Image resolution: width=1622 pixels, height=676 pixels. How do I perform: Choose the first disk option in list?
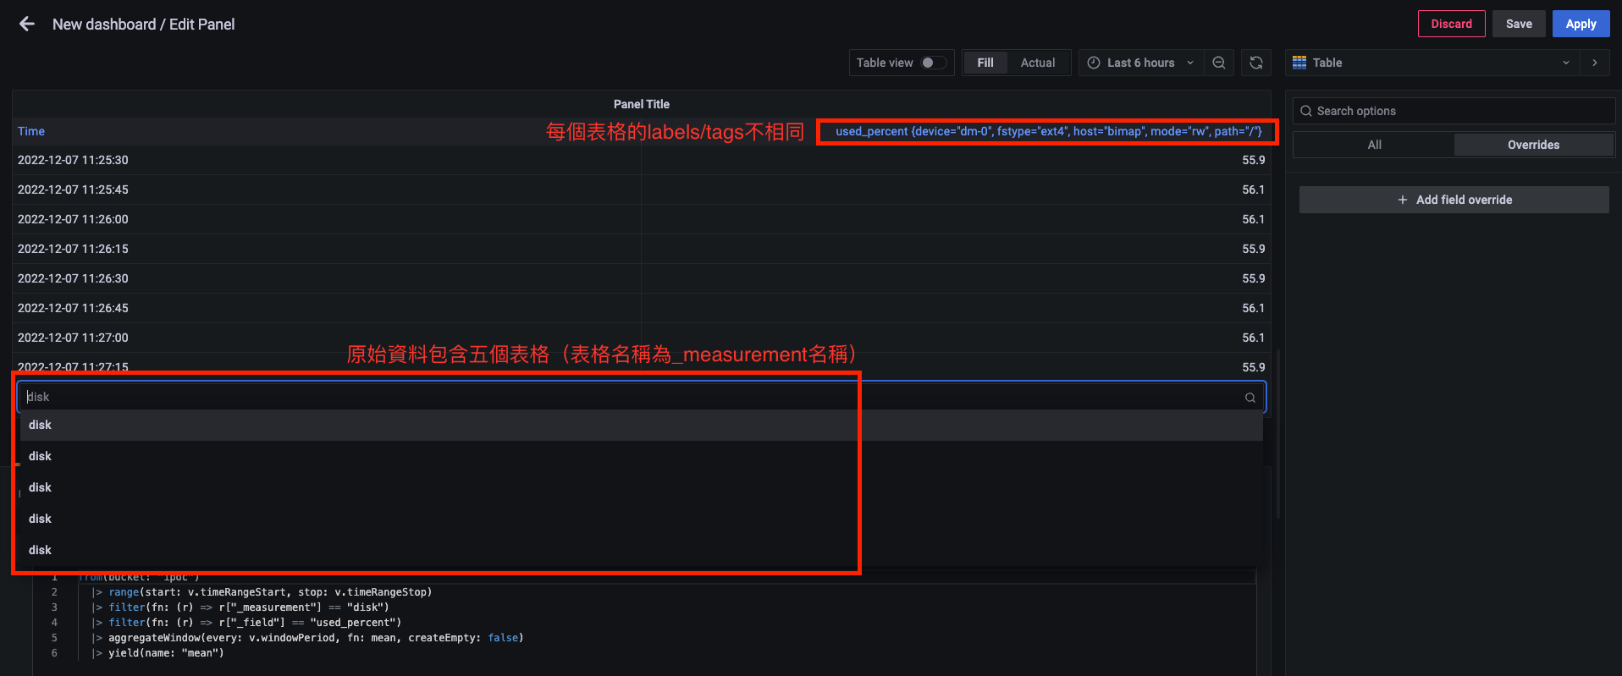(x=641, y=425)
